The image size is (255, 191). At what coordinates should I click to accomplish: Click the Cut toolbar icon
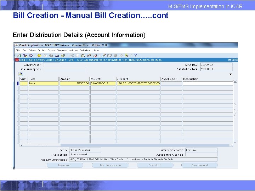pyautogui.click(x=72, y=56)
